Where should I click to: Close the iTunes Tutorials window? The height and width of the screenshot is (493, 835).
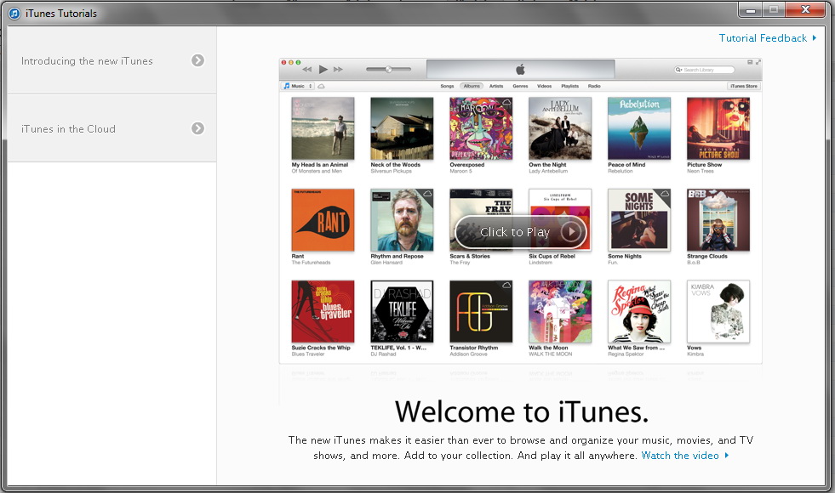tap(806, 9)
